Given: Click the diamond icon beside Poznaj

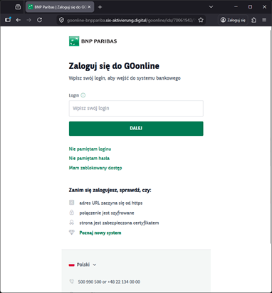Looking at the screenshot, I should click(x=71, y=233).
